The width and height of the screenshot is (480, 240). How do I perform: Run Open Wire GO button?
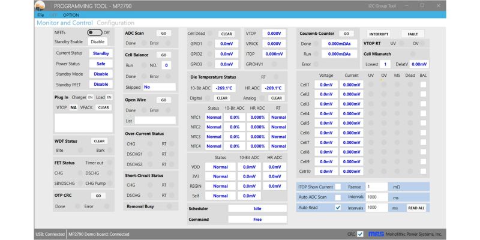click(x=164, y=100)
